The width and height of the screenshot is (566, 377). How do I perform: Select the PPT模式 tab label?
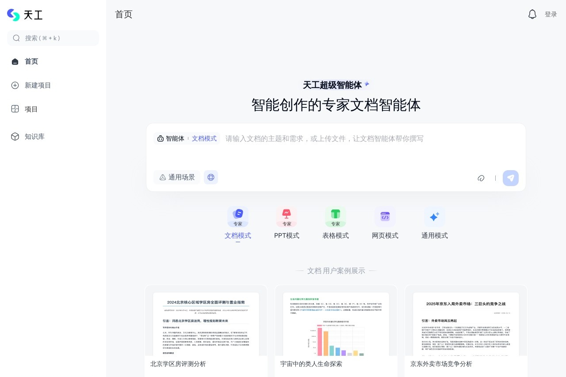click(x=287, y=236)
